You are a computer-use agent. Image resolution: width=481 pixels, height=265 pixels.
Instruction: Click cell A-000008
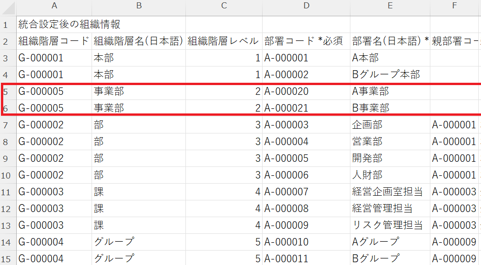(x=306, y=209)
